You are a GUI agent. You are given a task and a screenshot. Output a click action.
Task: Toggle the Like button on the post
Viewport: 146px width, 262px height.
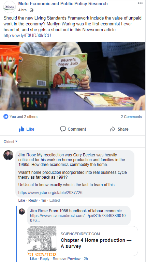(x=27, y=129)
